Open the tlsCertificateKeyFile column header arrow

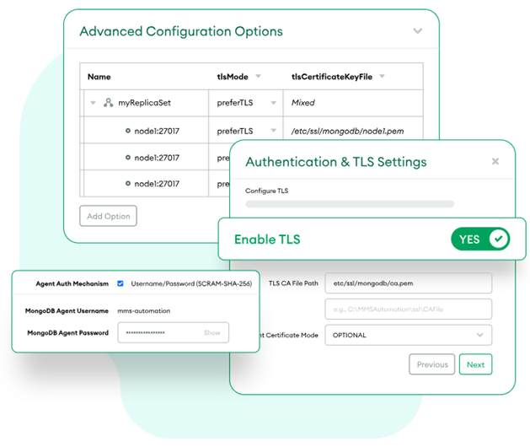(382, 77)
